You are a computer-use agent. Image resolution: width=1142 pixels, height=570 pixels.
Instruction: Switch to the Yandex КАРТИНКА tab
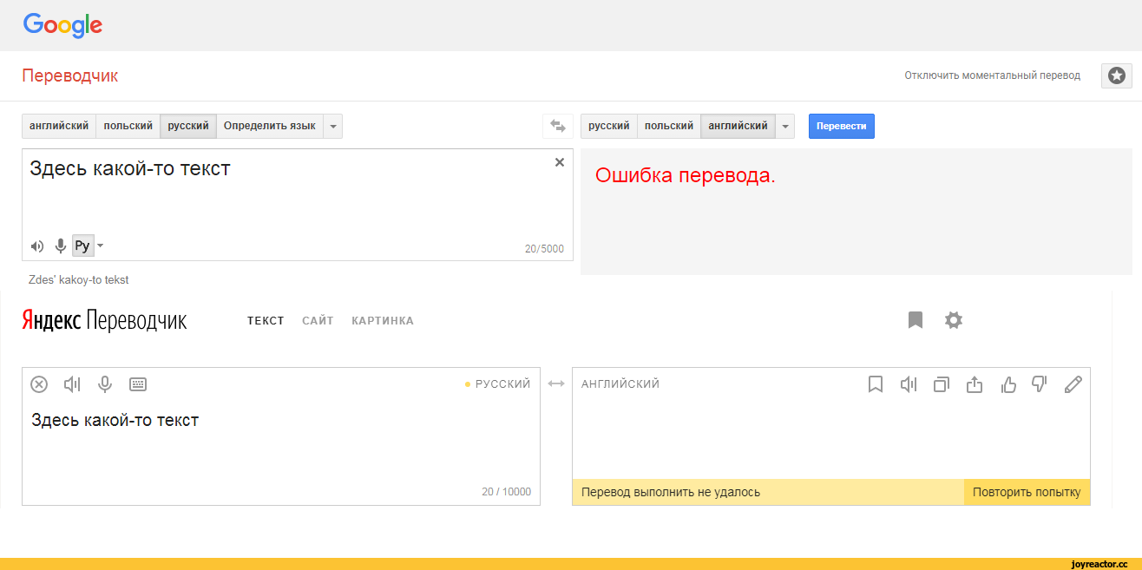tap(383, 321)
